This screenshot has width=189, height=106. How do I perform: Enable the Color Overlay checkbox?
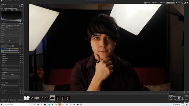click(2, 68)
